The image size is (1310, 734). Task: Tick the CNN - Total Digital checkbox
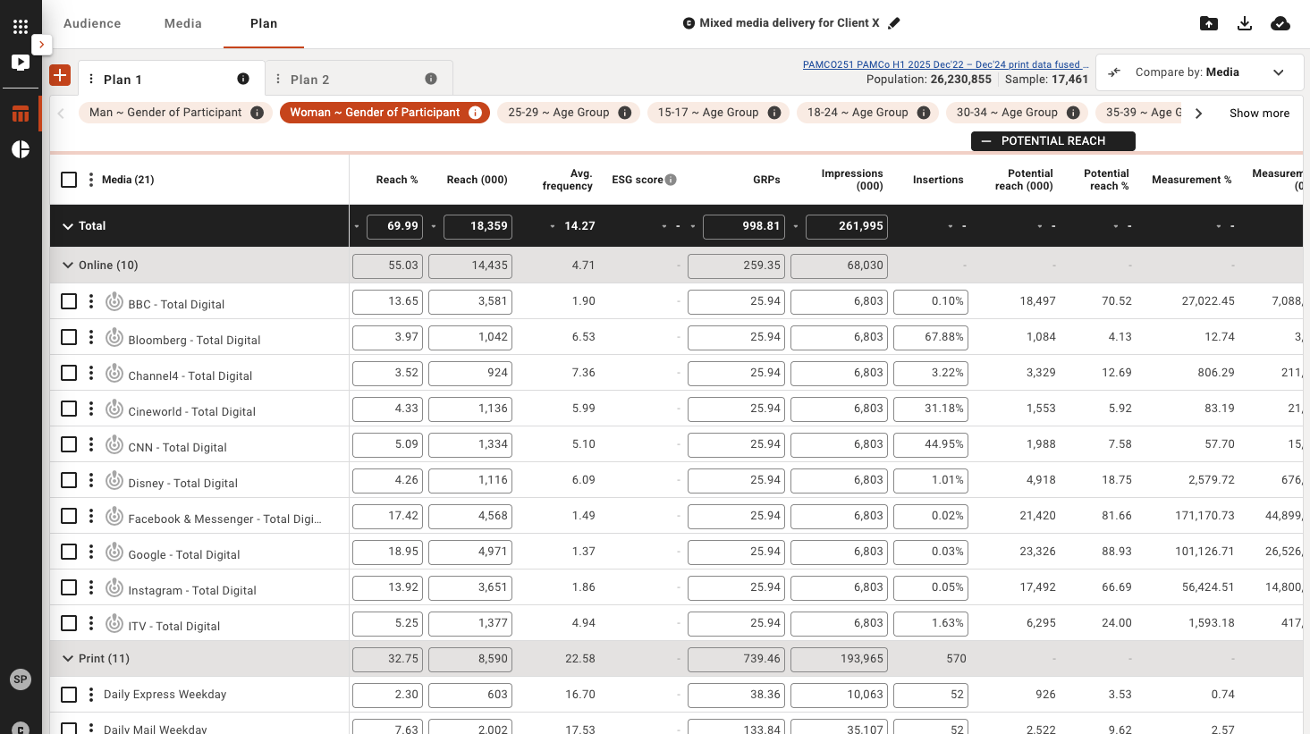click(69, 444)
